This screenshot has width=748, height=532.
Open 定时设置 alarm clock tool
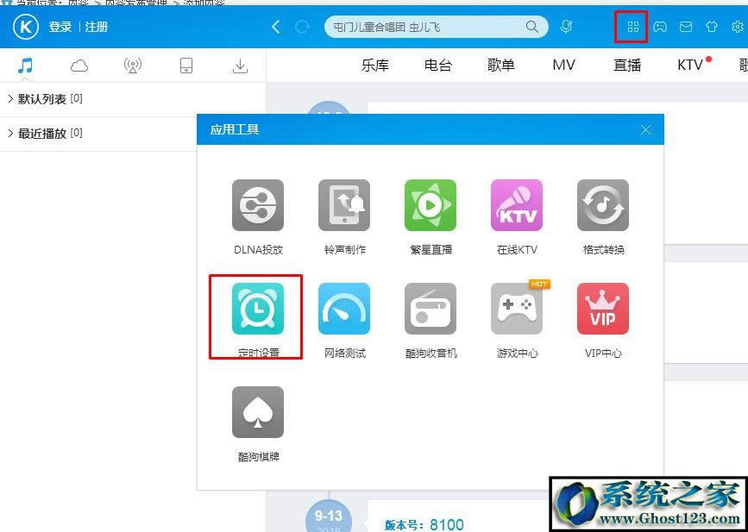[258, 309]
